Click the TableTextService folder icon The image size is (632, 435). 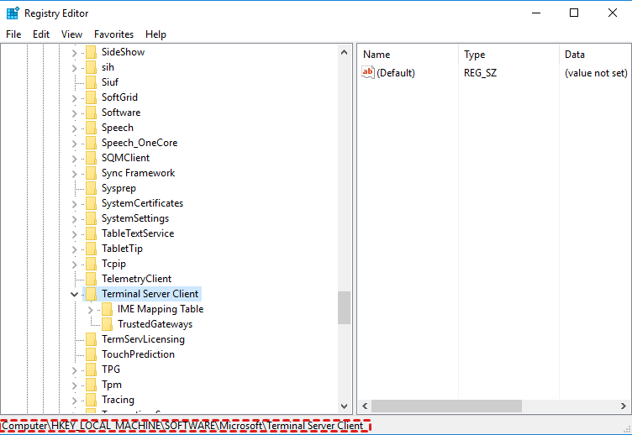tap(91, 233)
